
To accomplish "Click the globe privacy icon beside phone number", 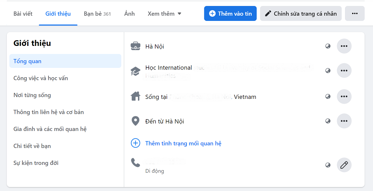I will (x=328, y=165).
